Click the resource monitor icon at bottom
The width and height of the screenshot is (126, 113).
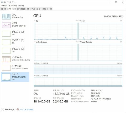(x=18, y=109)
